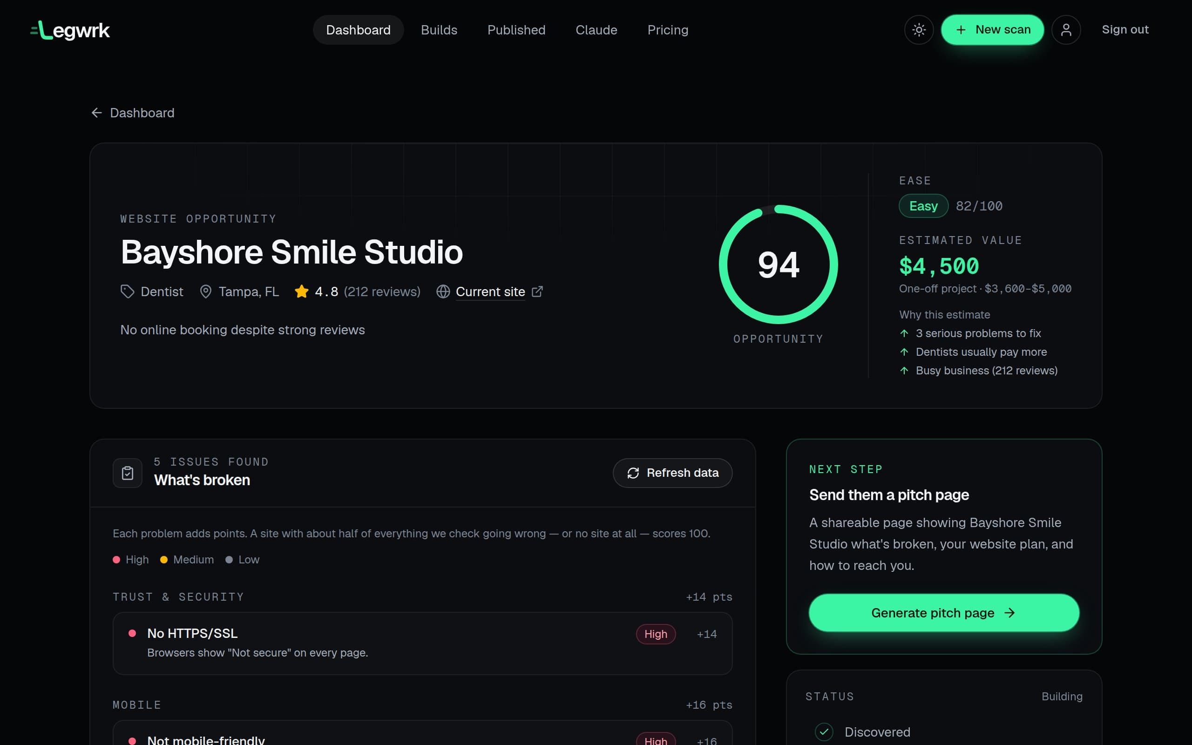Click the Bayshore Smile Studio heading
The width and height of the screenshot is (1192, 745).
291,252
